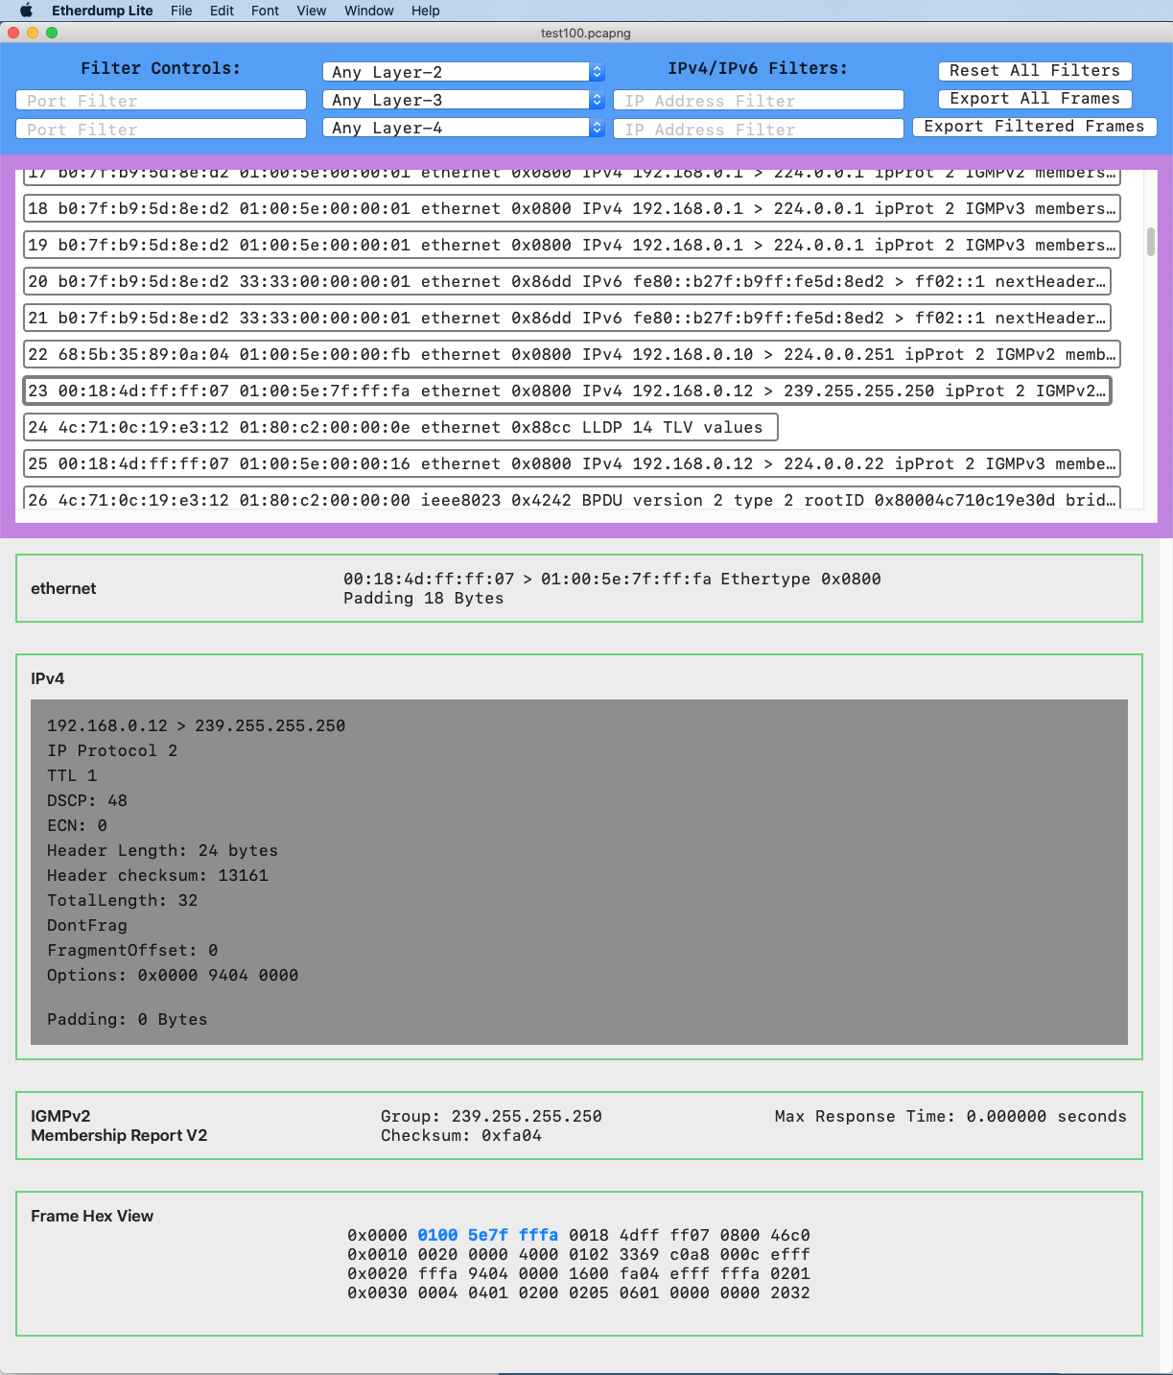Click the Padding 18 Bytes text
The height and width of the screenshot is (1375, 1173).
pyautogui.click(x=423, y=599)
